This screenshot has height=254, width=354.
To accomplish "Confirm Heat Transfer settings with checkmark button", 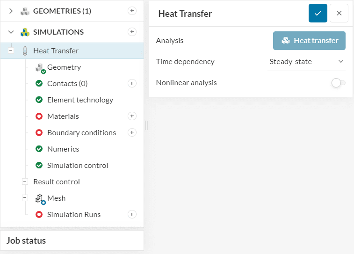I will click(x=318, y=14).
